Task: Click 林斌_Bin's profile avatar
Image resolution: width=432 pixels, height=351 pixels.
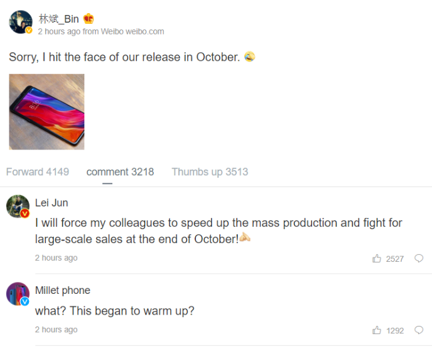Action: [20, 22]
